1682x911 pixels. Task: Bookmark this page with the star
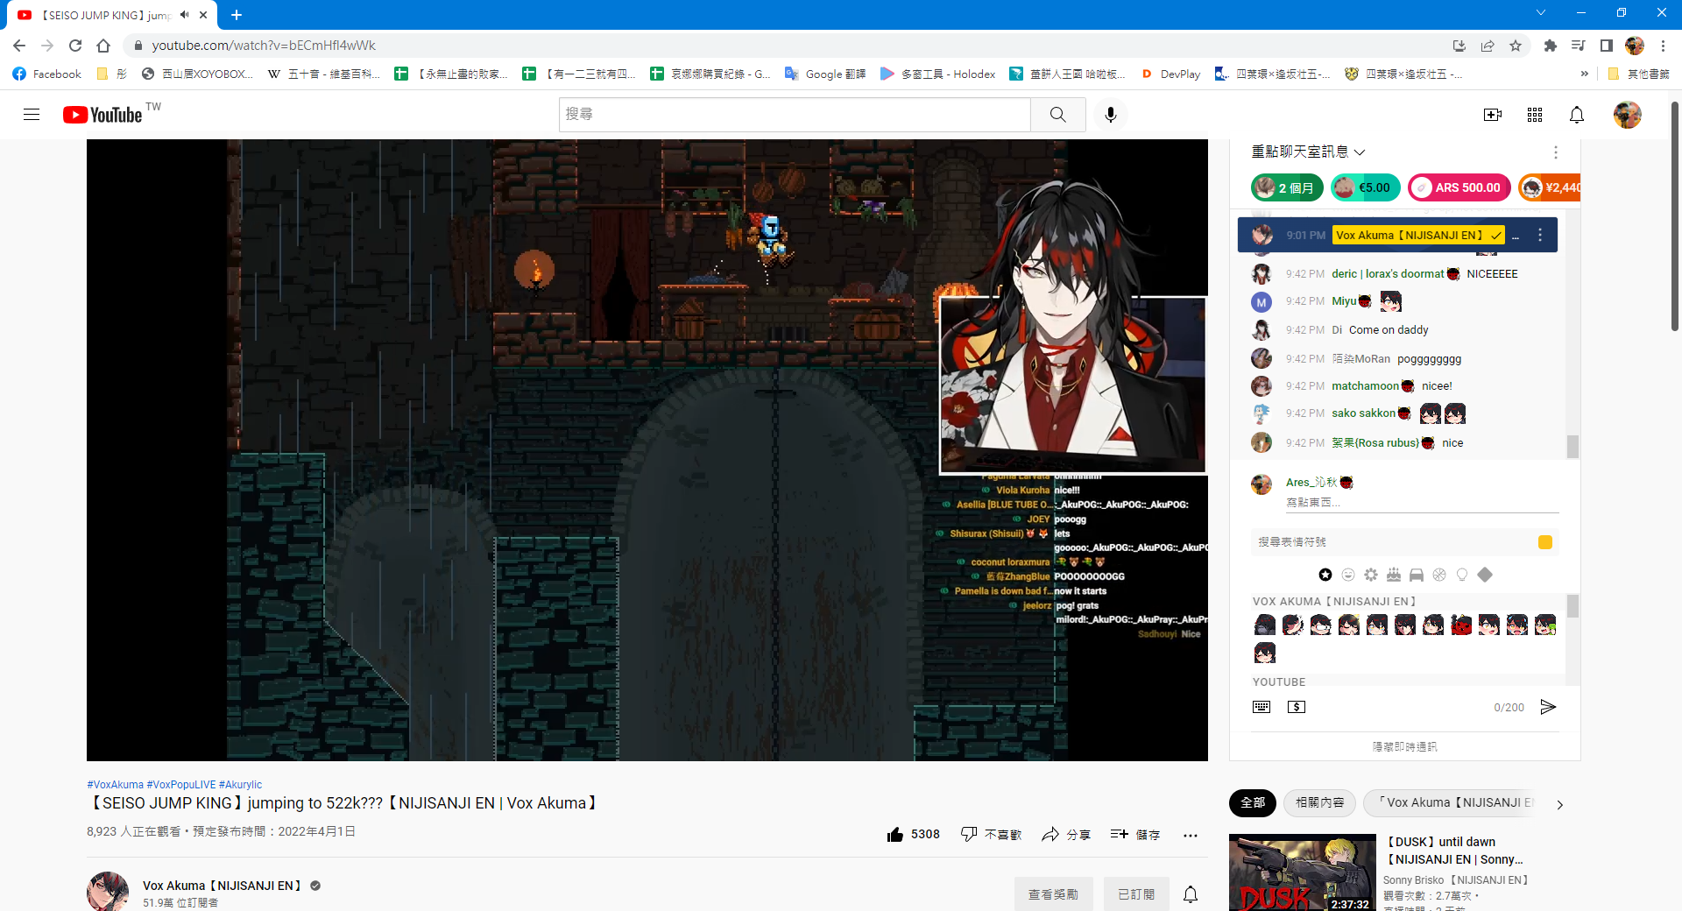tap(1516, 46)
